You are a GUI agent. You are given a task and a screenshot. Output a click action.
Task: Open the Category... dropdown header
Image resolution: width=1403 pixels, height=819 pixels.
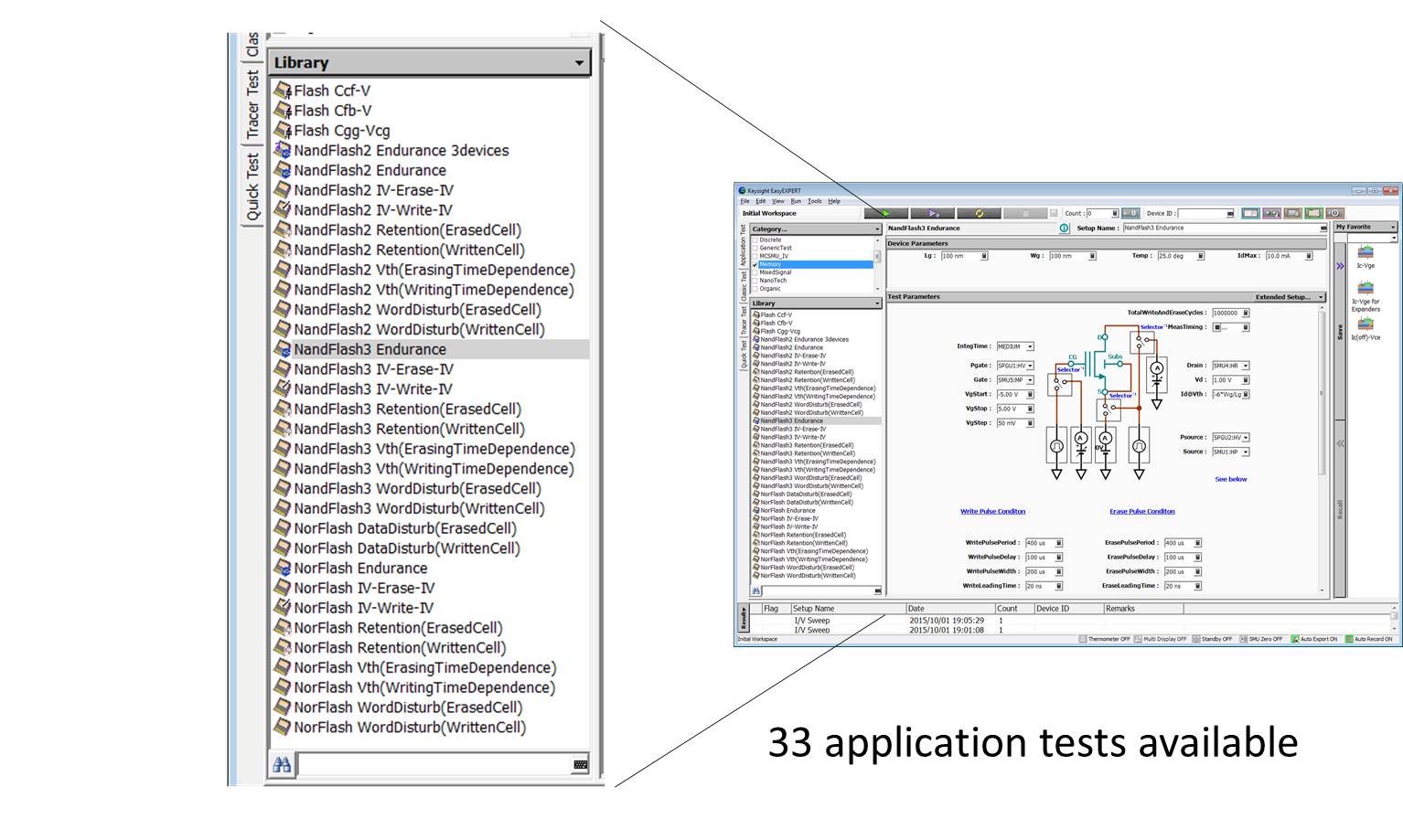click(x=817, y=229)
